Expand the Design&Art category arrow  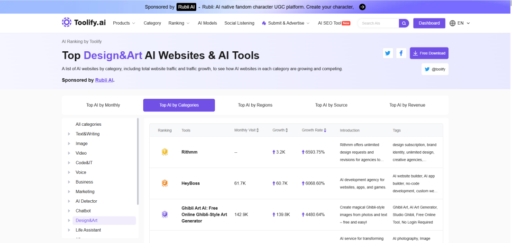pos(69,220)
